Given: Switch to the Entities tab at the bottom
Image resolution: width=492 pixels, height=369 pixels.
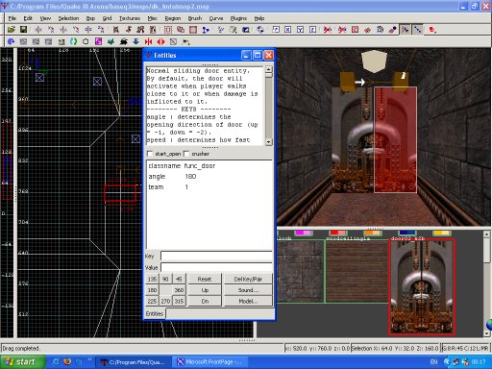Looking at the screenshot, I should (x=155, y=313).
